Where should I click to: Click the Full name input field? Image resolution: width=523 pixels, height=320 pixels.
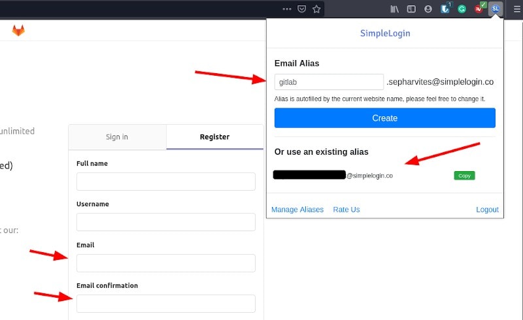[166, 182]
